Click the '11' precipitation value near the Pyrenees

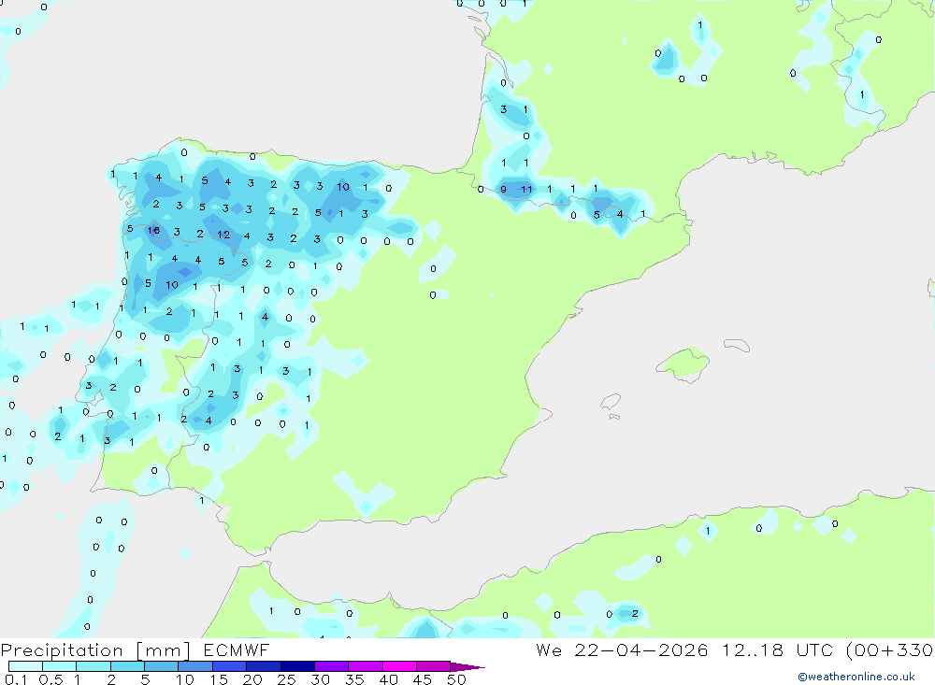(525, 190)
